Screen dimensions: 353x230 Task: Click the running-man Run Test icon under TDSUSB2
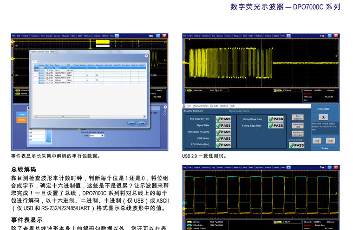[x=323, y=117]
